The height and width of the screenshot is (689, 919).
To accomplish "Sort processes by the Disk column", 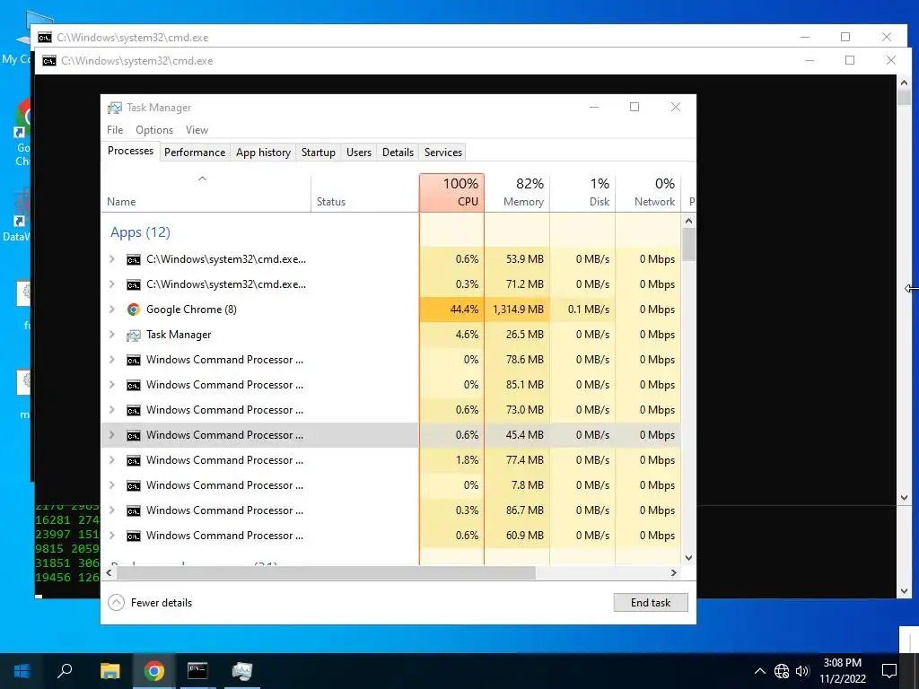I will coord(582,193).
